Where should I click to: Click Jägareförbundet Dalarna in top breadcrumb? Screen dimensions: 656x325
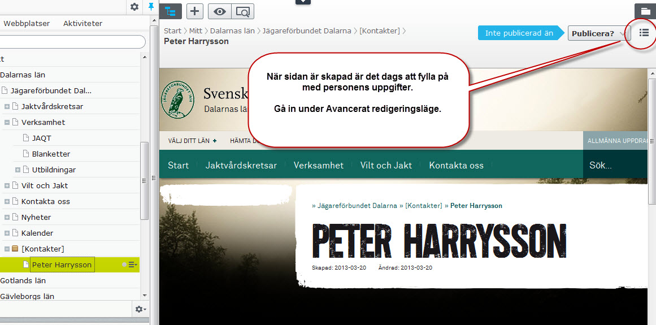(x=307, y=31)
